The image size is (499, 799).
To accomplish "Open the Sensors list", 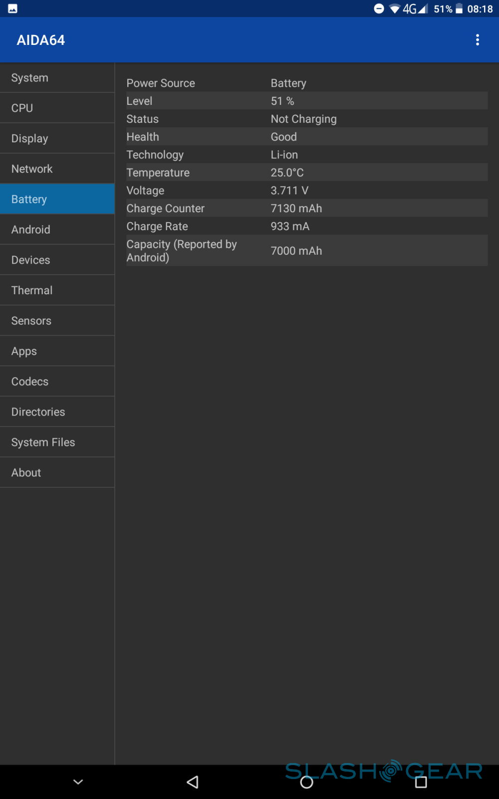I will [x=57, y=321].
